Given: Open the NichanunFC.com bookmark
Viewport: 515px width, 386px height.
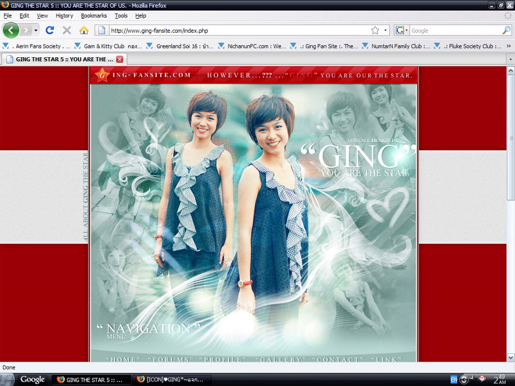Looking at the screenshot, I should [x=252, y=46].
